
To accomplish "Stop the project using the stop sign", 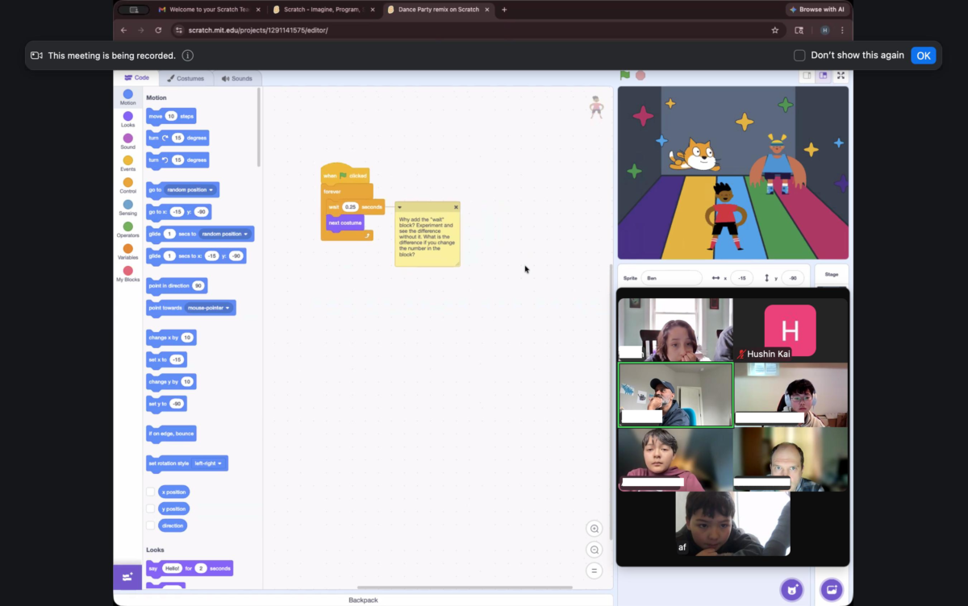I will (639, 74).
